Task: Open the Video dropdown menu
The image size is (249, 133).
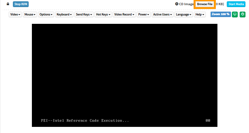Action: 15,14
